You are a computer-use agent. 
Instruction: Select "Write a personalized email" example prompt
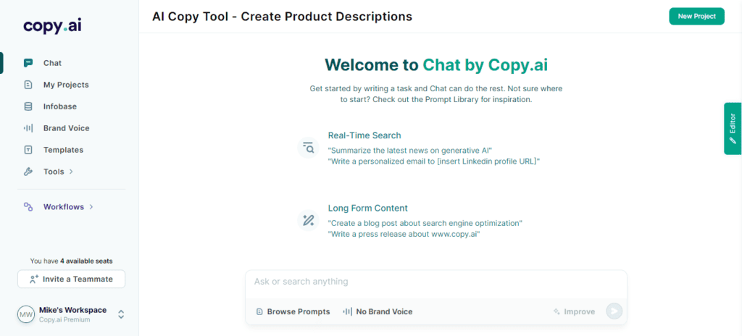pyautogui.click(x=434, y=161)
